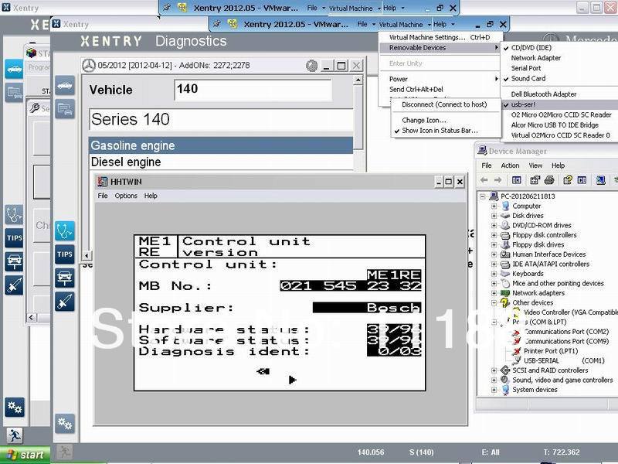This screenshot has width=618, height=464.
Task: Collapse the PC-20120621813 root node
Action: point(482,196)
